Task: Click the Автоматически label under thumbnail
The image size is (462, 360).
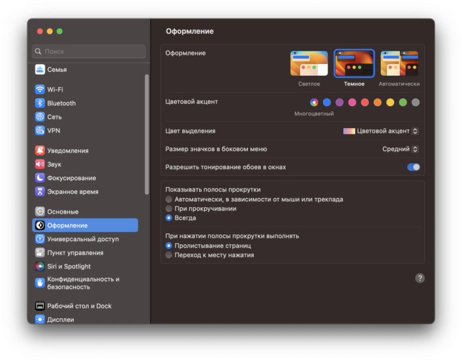Action: coord(399,84)
